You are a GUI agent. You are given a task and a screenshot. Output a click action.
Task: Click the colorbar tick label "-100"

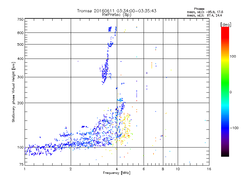[x=234, y=128]
